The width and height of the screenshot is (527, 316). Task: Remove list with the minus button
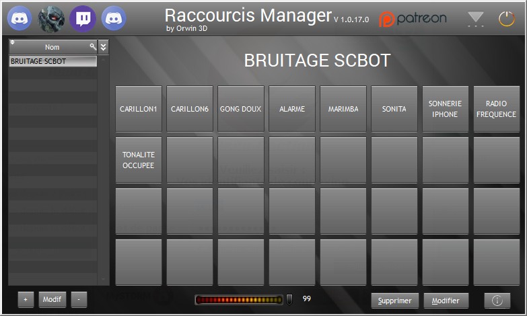(x=79, y=299)
